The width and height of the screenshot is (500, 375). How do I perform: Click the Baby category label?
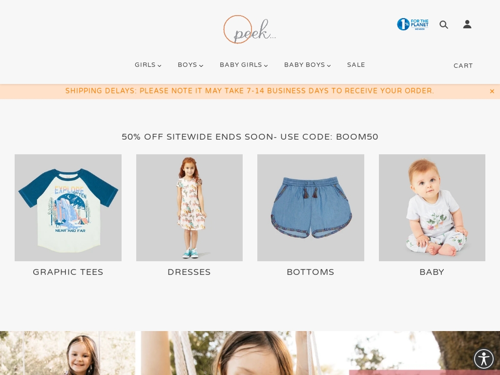pos(432,272)
